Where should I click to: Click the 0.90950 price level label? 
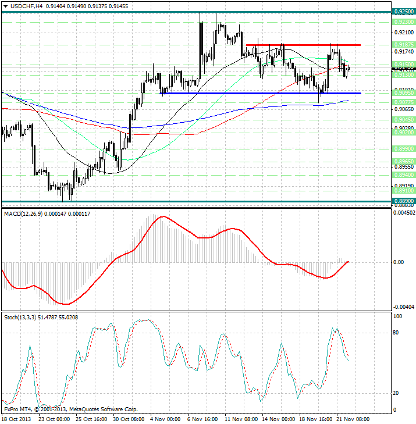(x=404, y=93)
